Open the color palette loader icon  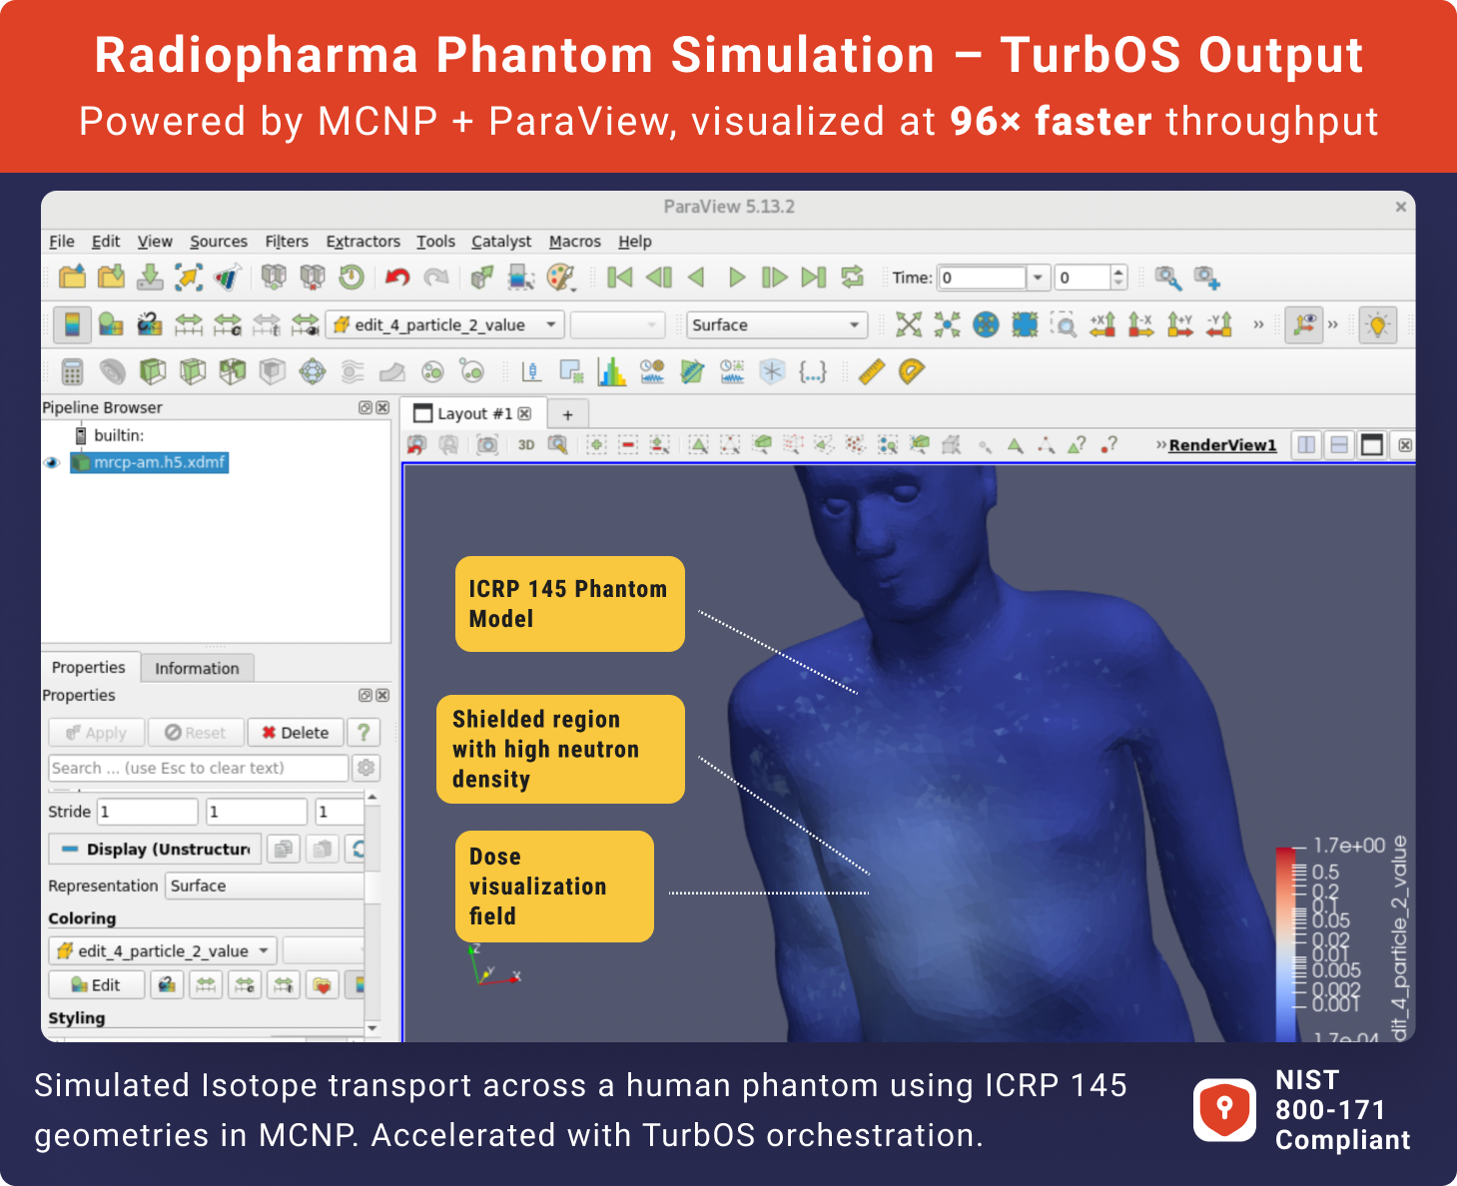[x=561, y=277]
